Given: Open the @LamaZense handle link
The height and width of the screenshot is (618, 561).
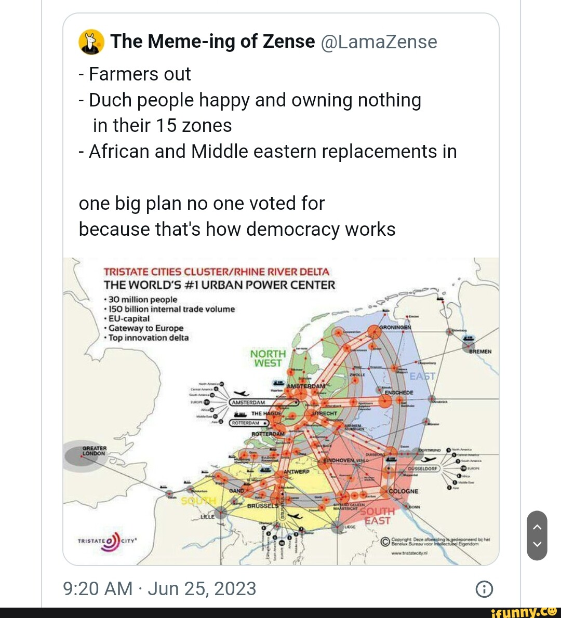Looking at the screenshot, I should [x=379, y=42].
